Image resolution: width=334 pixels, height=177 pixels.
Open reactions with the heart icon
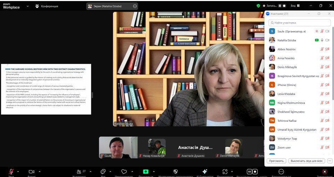click(124, 172)
